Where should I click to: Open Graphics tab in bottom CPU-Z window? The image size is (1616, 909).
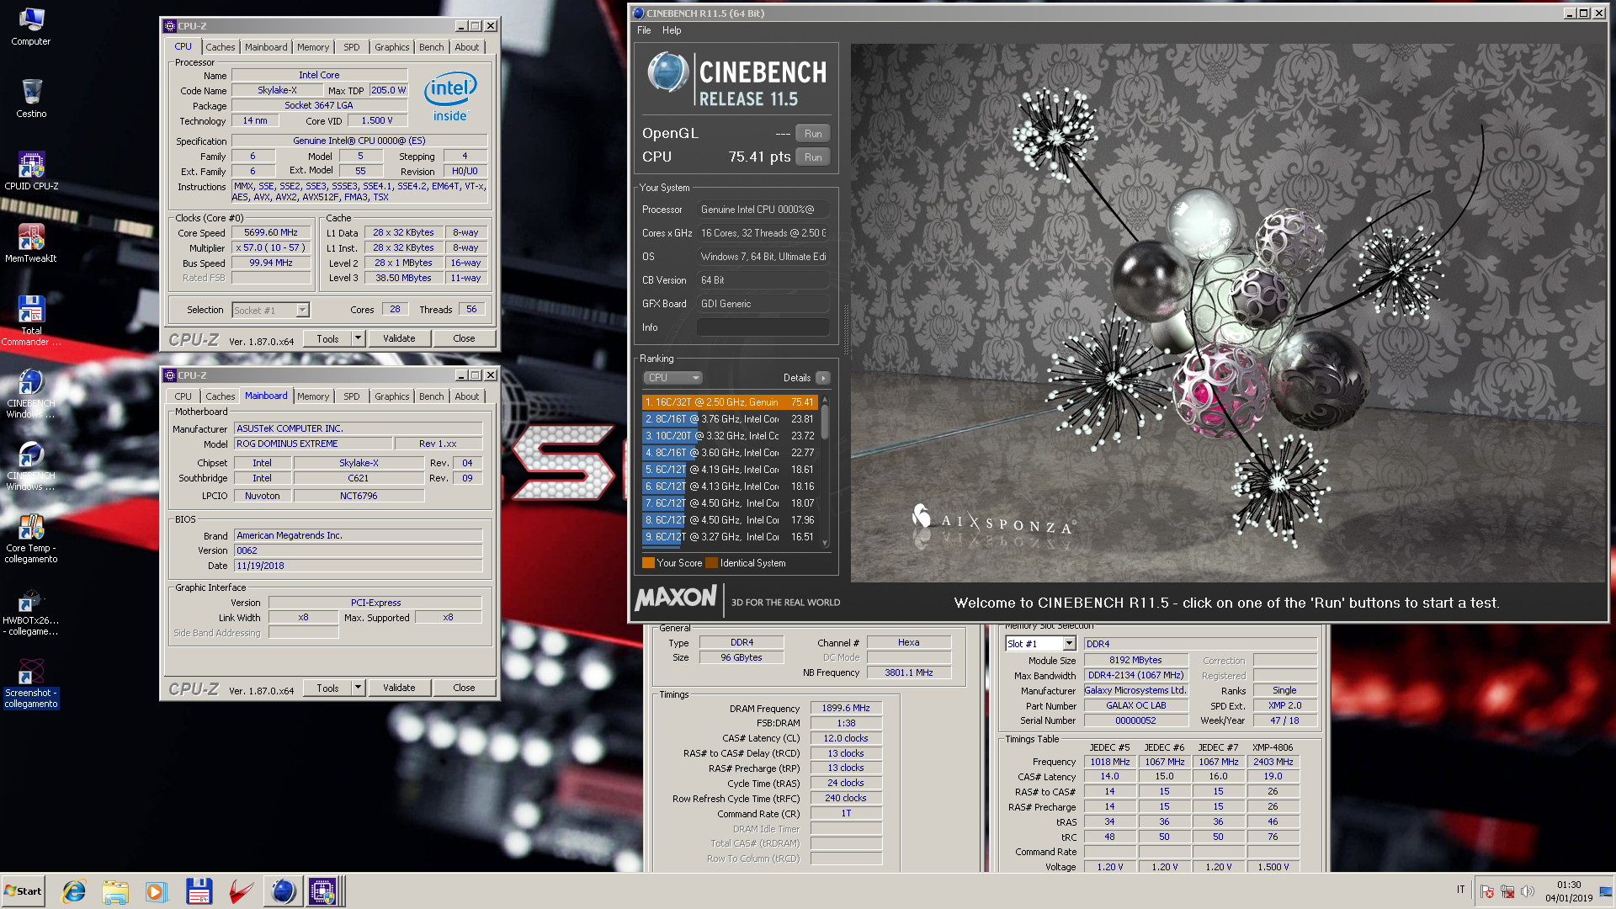pos(392,396)
